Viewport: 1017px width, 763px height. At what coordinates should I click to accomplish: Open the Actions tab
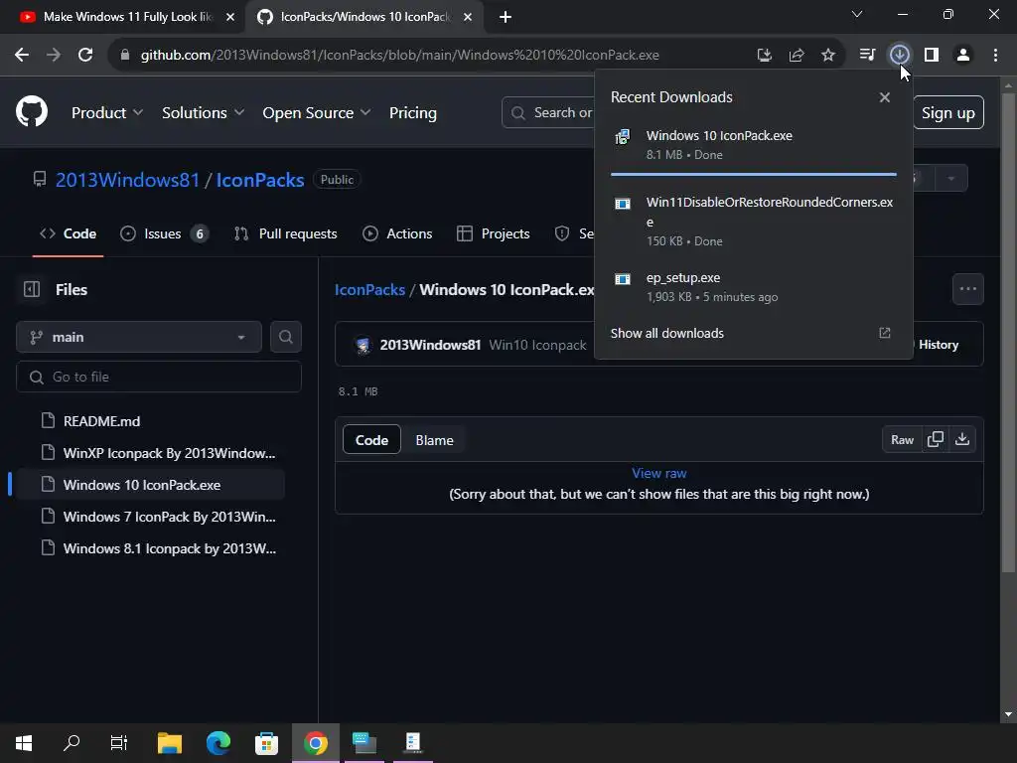tap(397, 233)
